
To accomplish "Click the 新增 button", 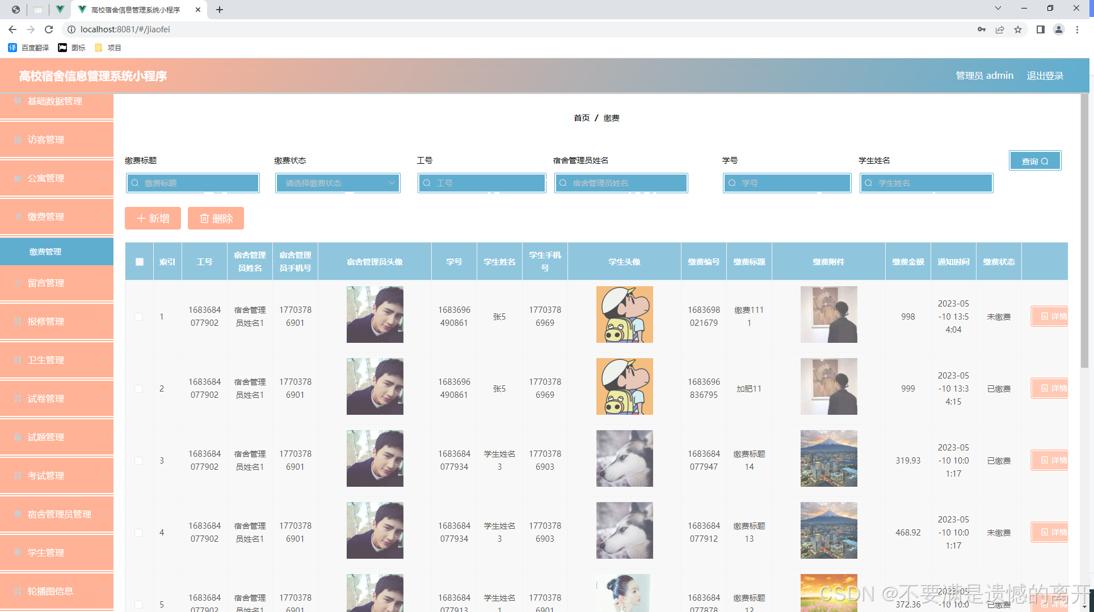I will point(153,218).
